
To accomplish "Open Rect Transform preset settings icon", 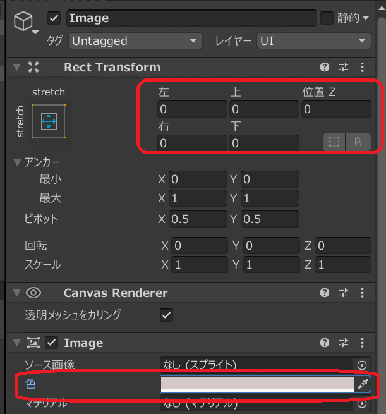I will [344, 67].
